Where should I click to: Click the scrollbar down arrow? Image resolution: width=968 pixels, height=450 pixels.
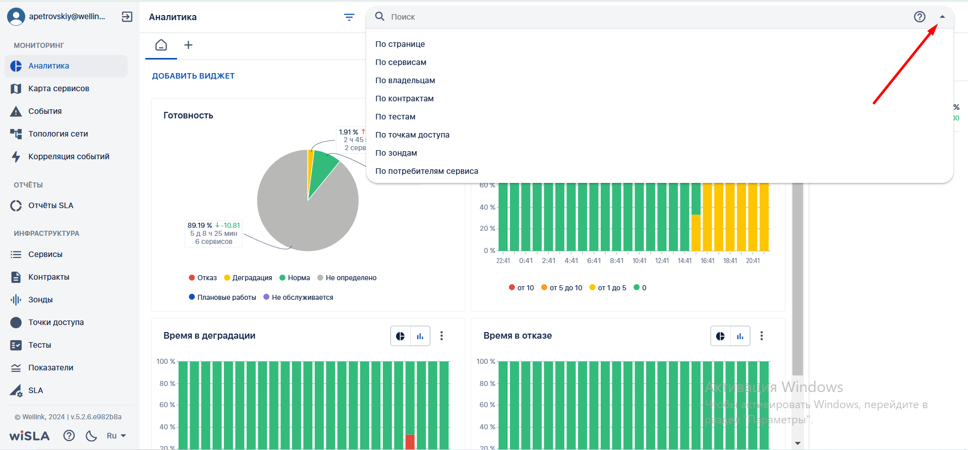(x=798, y=443)
